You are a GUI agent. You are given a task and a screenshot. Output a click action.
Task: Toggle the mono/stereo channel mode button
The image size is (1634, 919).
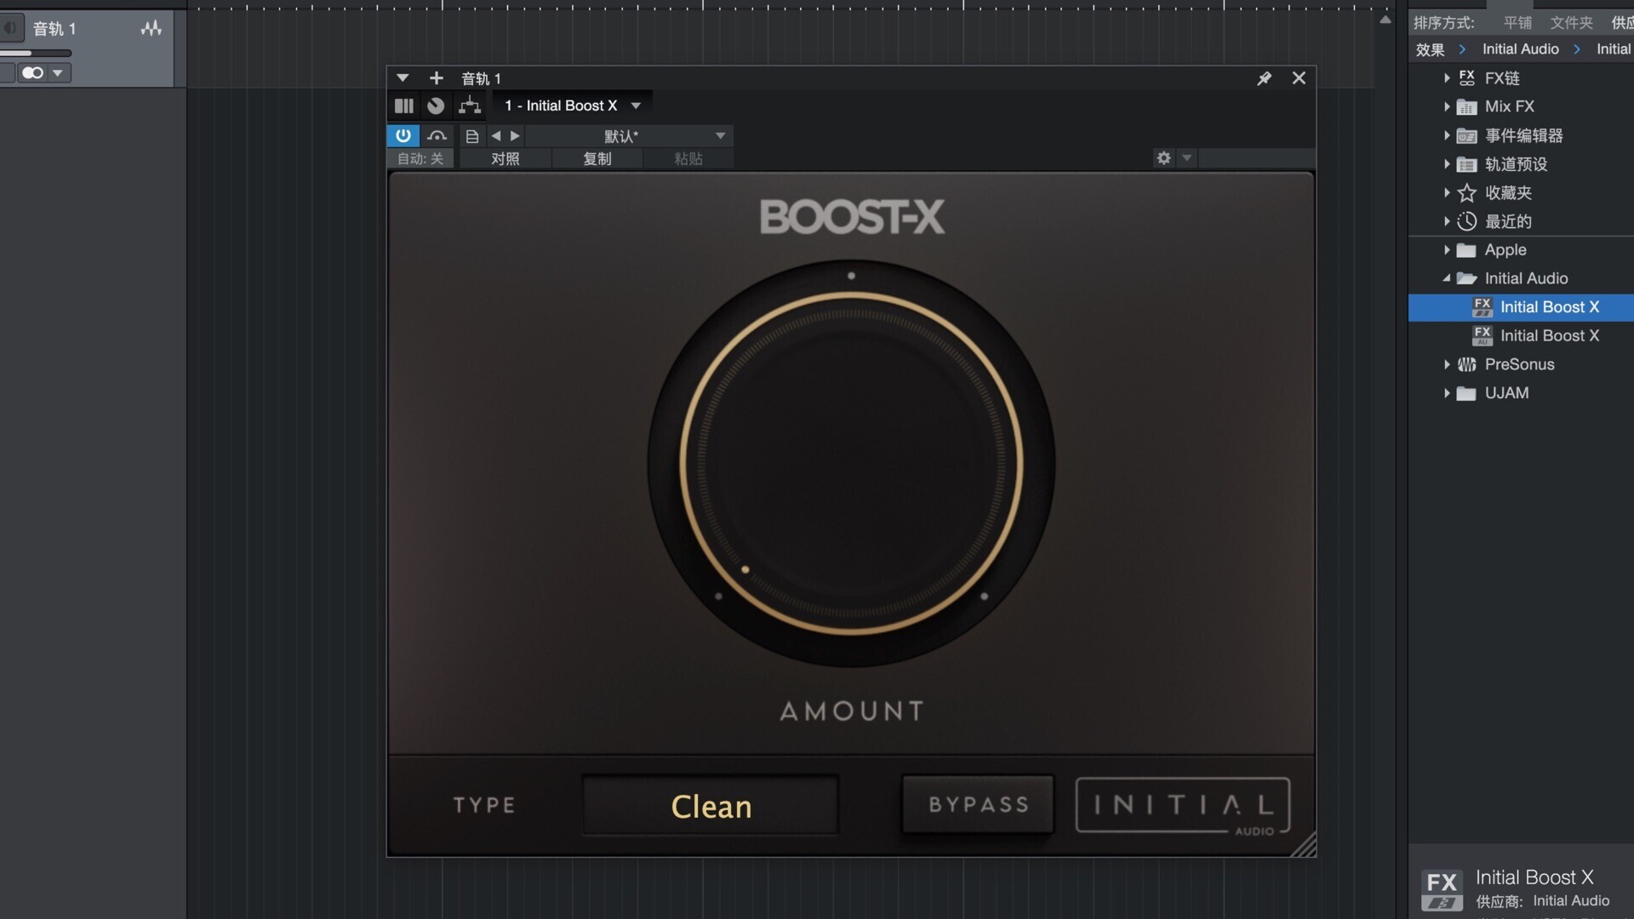(x=33, y=73)
